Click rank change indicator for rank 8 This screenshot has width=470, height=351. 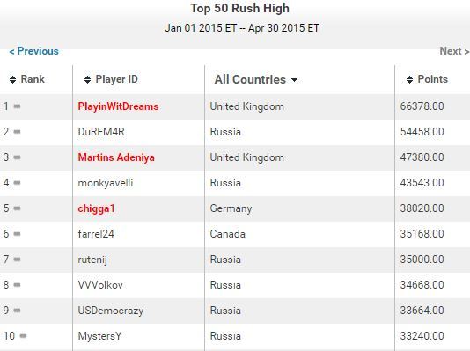[x=17, y=284]
